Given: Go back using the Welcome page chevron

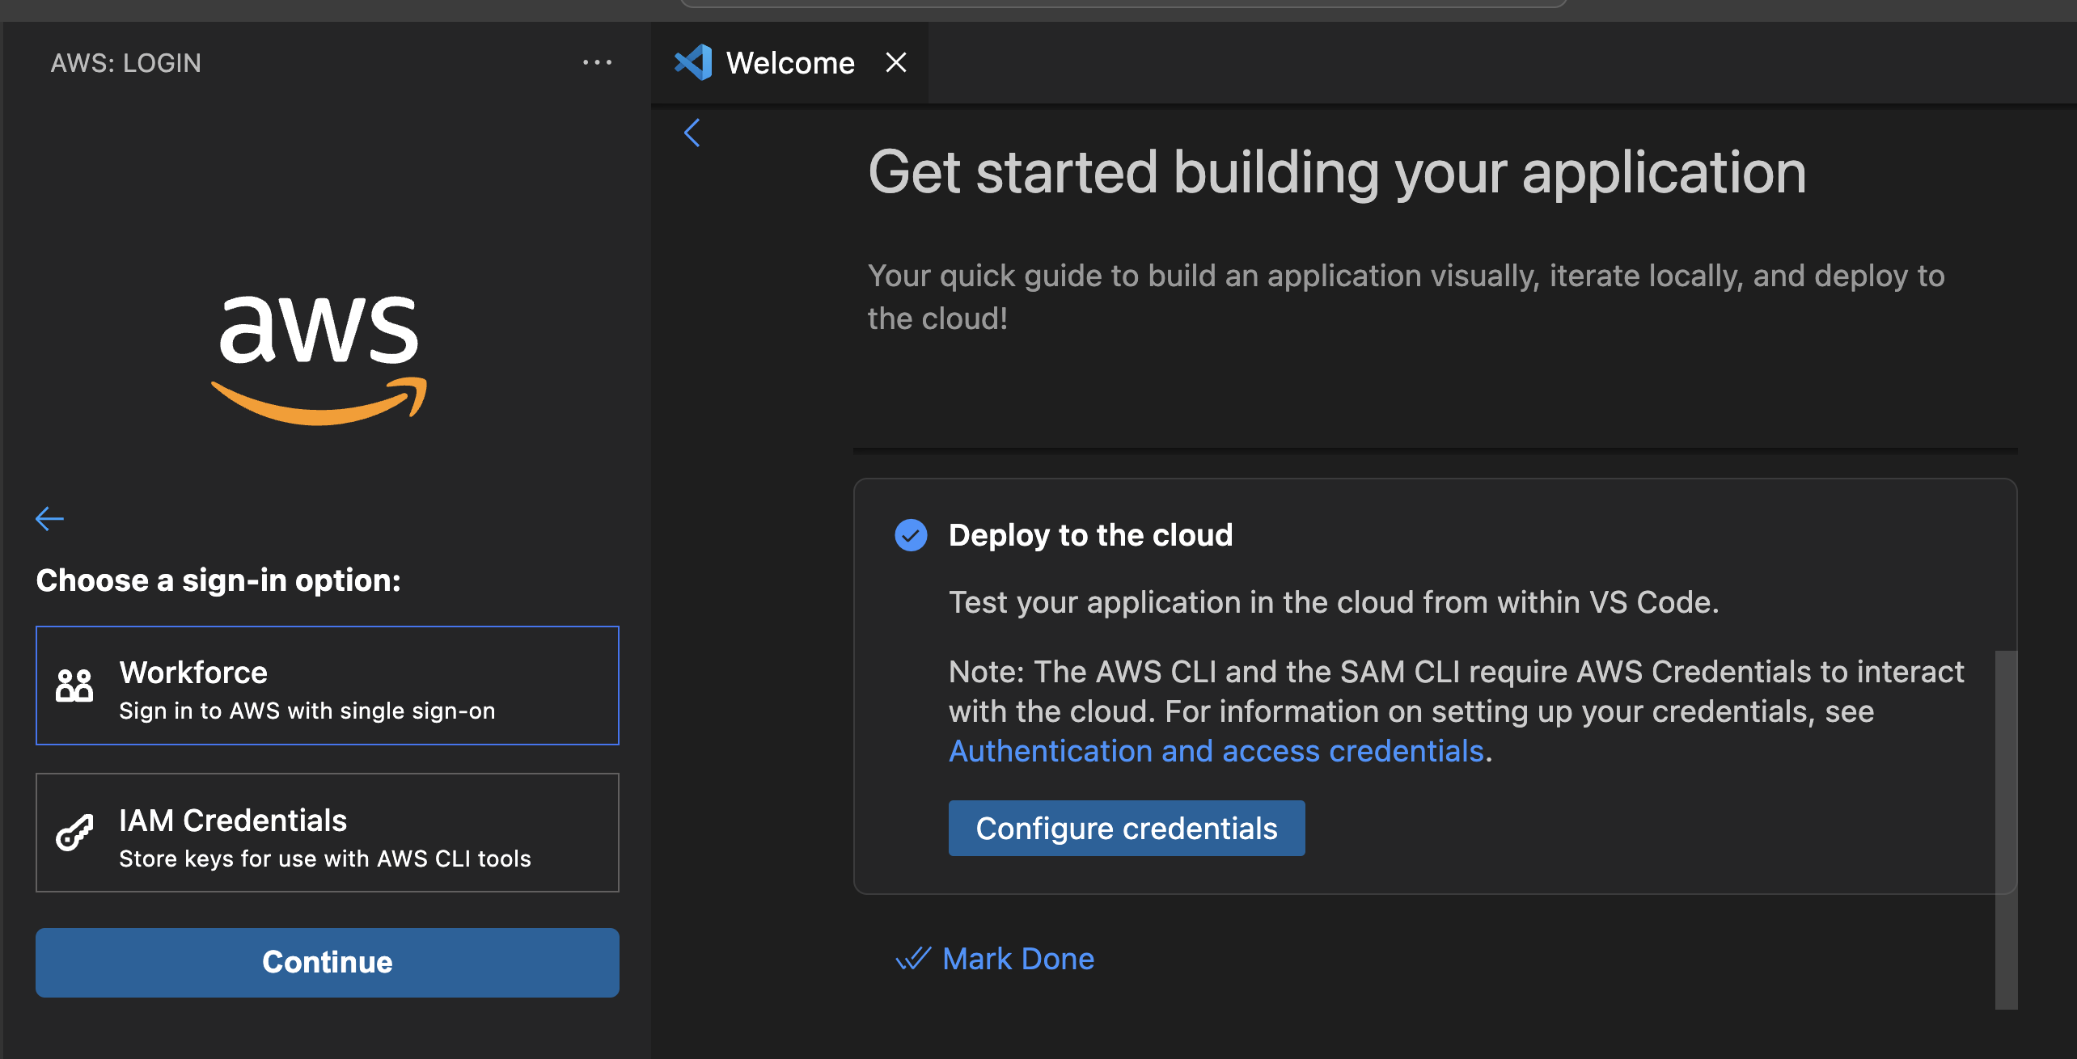Looking at the screenshot, I should [692, 133].
